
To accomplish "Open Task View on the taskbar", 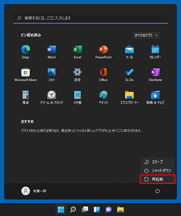I will [85, 210].
